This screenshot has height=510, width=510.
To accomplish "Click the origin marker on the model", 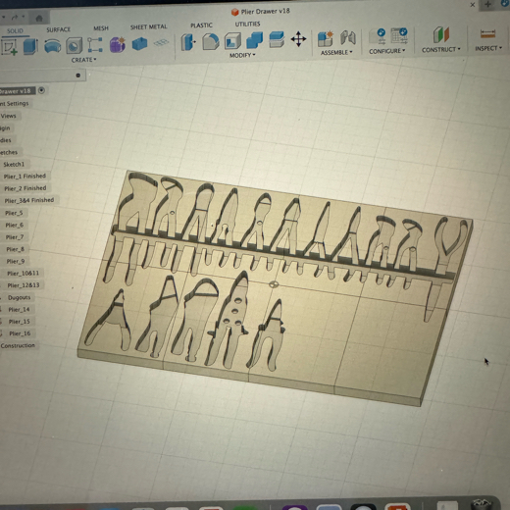I will [x=274, y=284].
